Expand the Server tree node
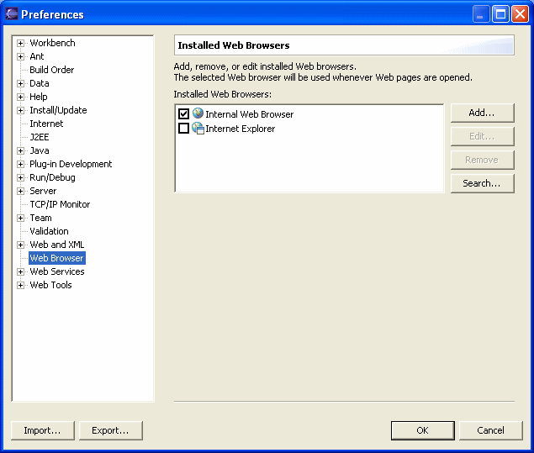Viewport: 534px width, 453px height. [x=20, y=191]
